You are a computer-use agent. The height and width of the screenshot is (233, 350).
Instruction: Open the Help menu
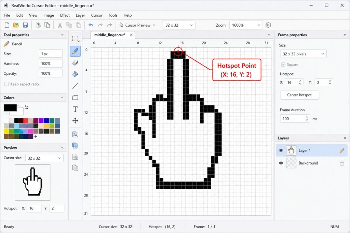(127, 15)
